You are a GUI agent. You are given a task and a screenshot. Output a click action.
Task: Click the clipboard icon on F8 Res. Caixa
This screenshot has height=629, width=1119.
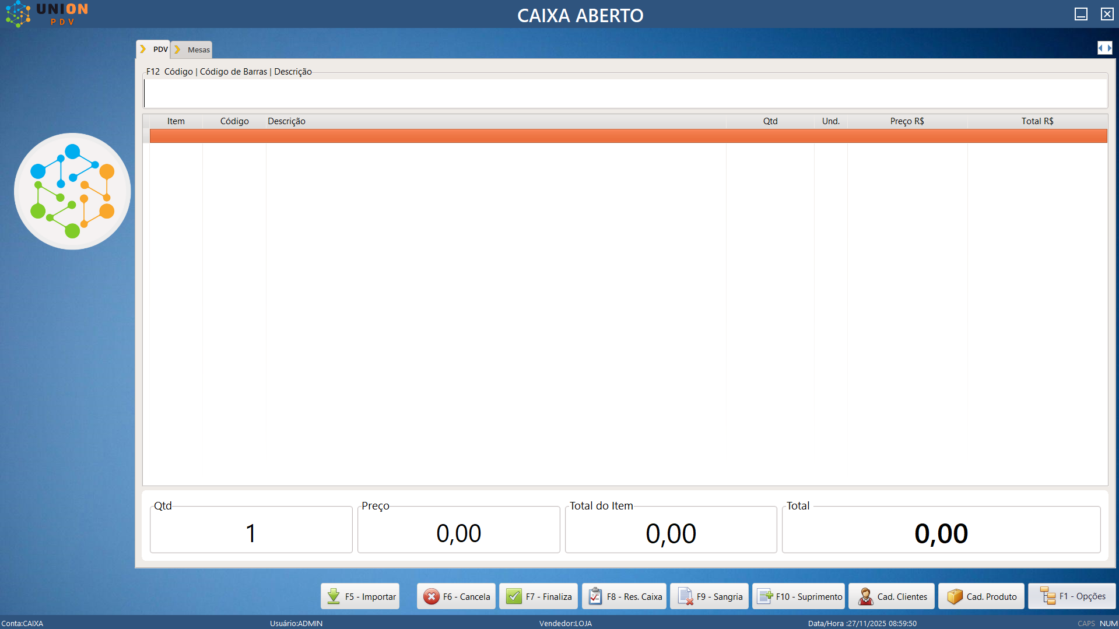tap(595, 596)
